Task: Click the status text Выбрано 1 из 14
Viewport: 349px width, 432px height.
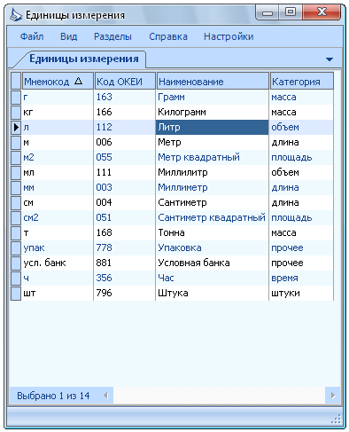Action: click(x=53, y=396)
